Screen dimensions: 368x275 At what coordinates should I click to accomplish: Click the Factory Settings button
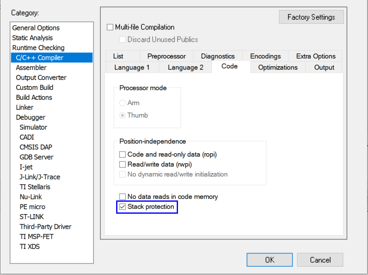pos(311,17)
